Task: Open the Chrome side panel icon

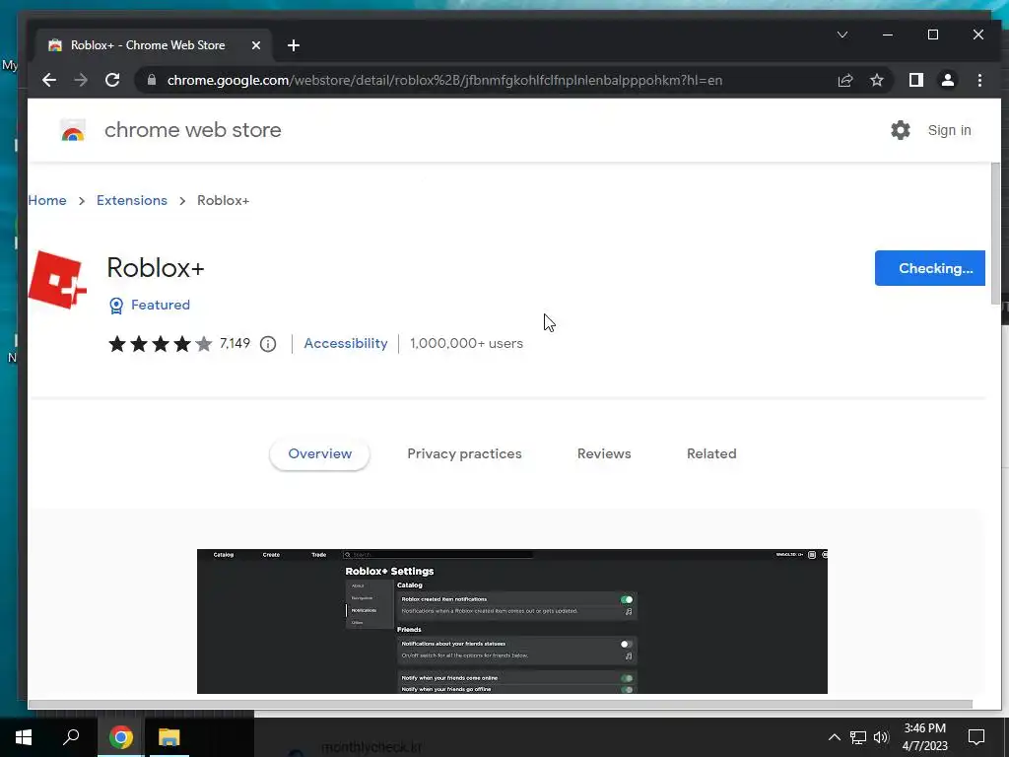Action: click(x=915, y=81)
